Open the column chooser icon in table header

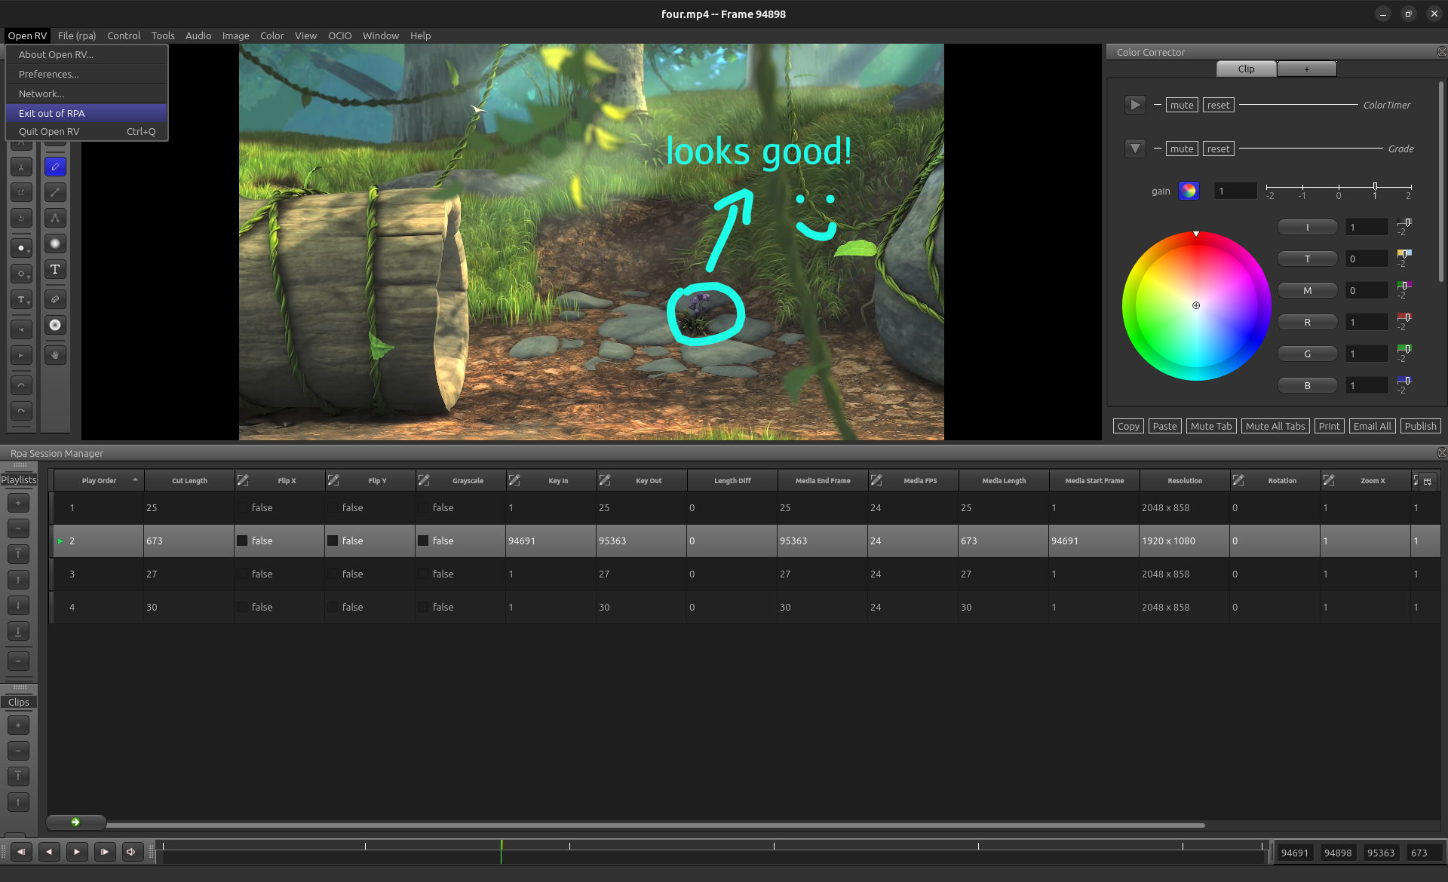pyautogui.click(x=1427, y=481)
